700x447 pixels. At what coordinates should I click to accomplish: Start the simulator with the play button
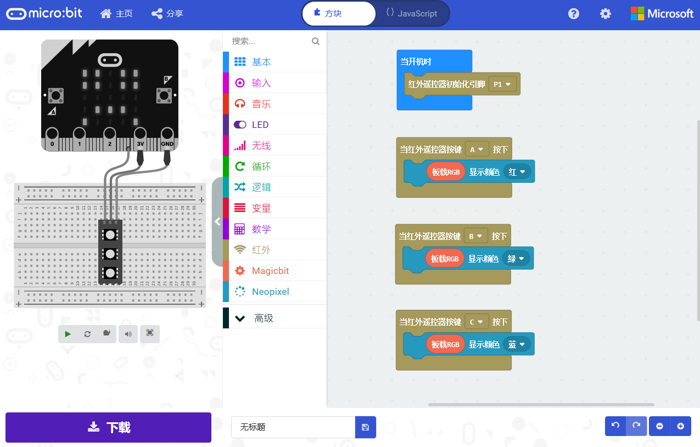[x=68, y=334]
